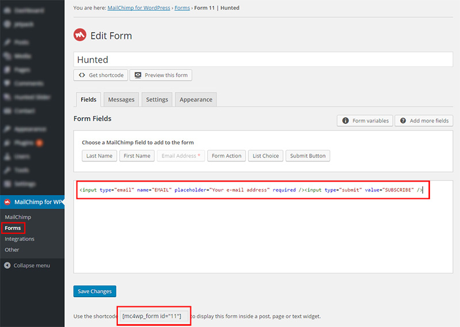Follow the Forms breadcrumb link

182,8
